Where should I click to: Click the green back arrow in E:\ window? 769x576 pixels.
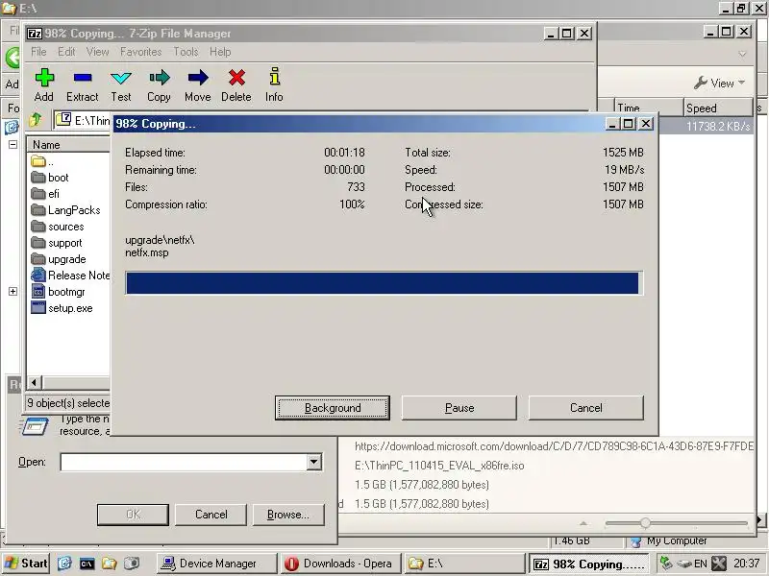pos(12,58)
